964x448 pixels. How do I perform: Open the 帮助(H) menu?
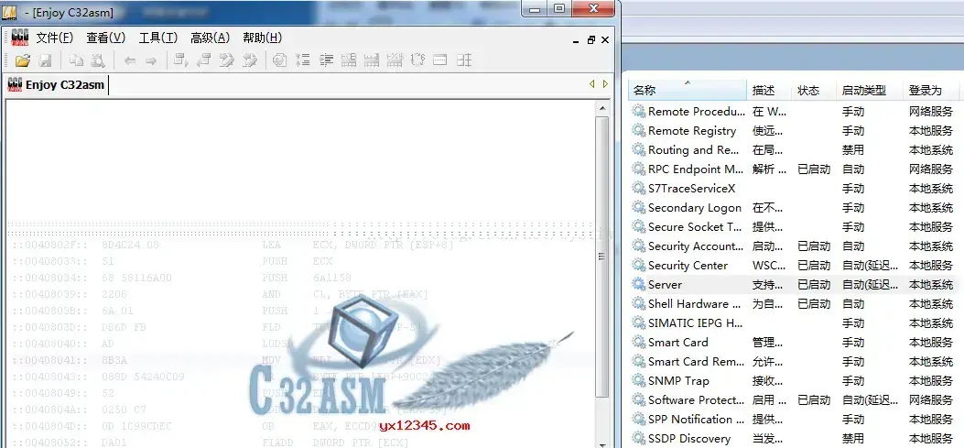[263, 38]
